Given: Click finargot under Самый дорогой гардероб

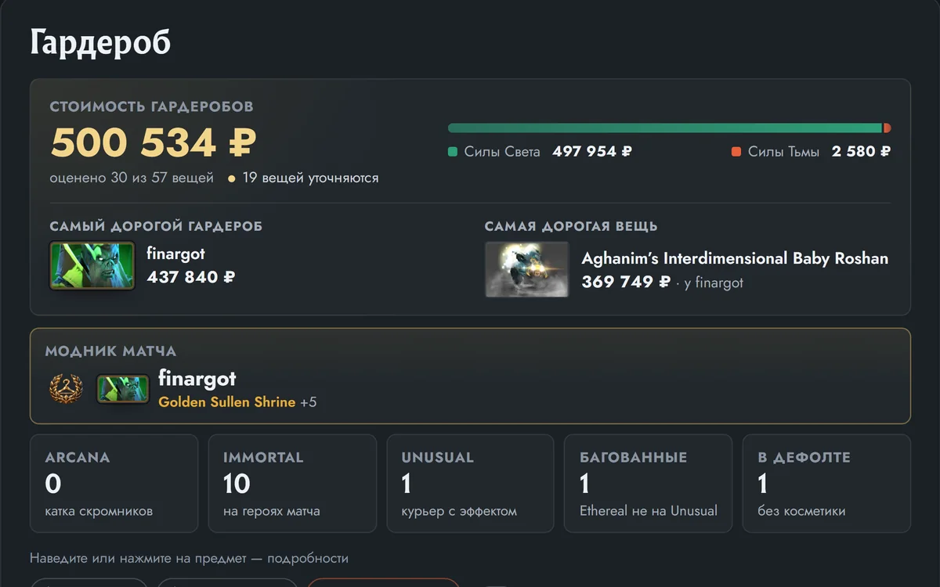Looking at the screenshot, I should 175,254.
